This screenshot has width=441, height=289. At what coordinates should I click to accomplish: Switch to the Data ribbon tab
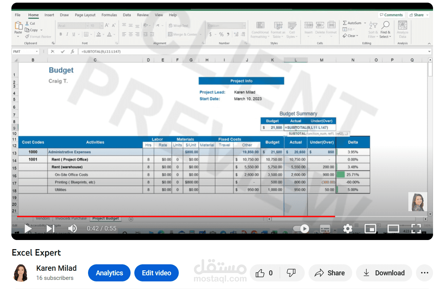[126, 15]
